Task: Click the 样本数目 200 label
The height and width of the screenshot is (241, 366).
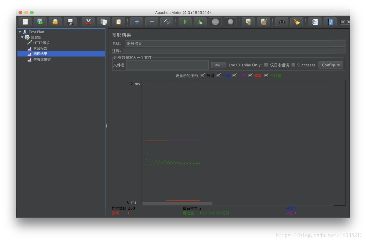Action: pyautogui.click(x=123, y=208)
